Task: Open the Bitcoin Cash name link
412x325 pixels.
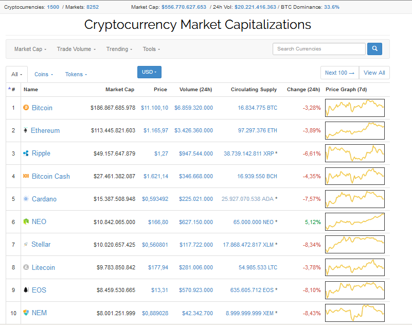Action: pos(51,176)
